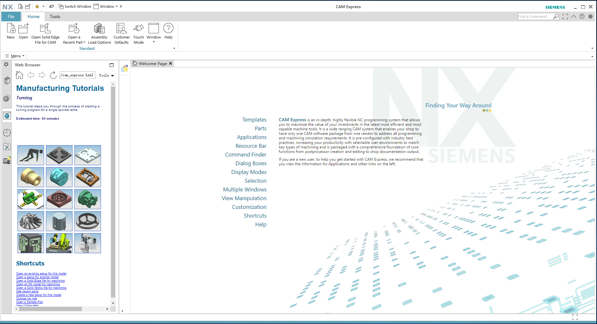Image resolution: width=597 pixels, height=324 pixels.
Task: Click Open a Sample Part link
Action: point(29,302)
